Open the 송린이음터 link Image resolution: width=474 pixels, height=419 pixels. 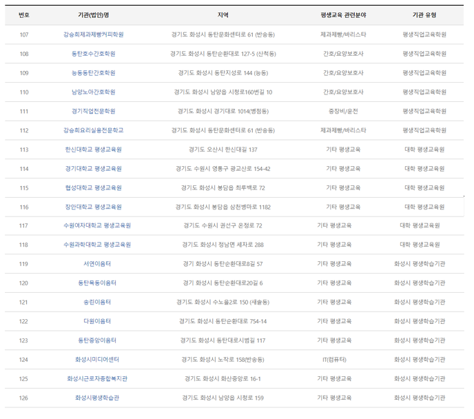click(x=97, y=302)
